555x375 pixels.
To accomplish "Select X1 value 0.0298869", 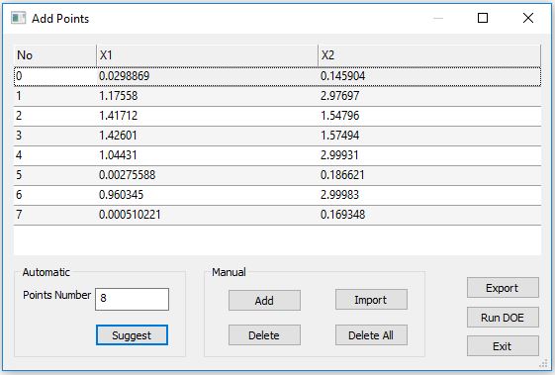I will [125, 76].
